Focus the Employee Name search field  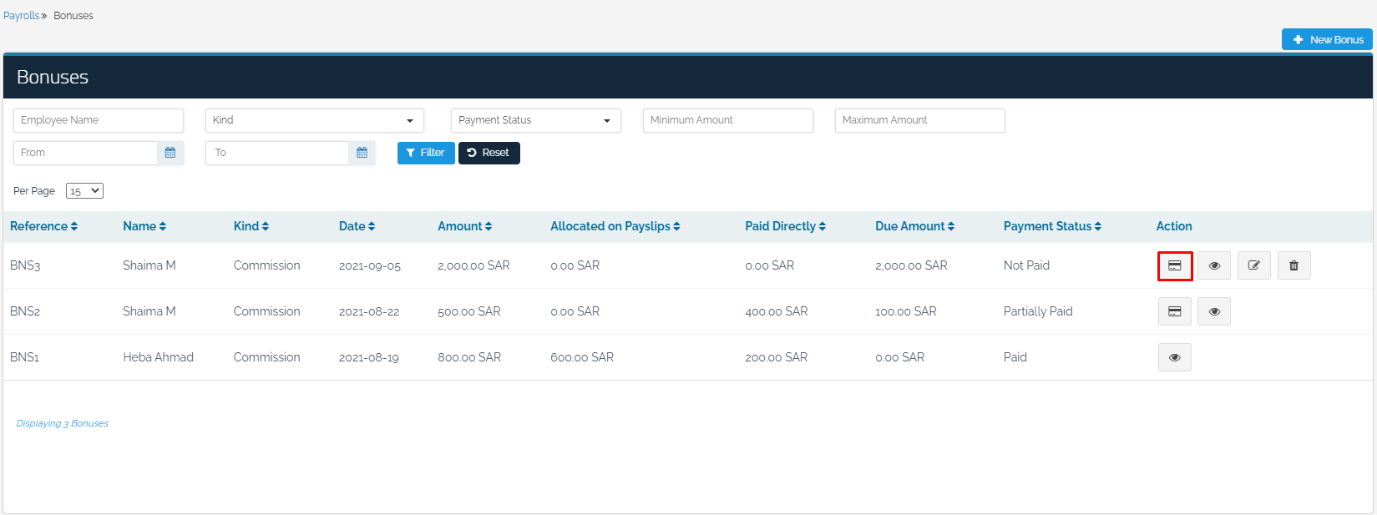coord(98,120)
